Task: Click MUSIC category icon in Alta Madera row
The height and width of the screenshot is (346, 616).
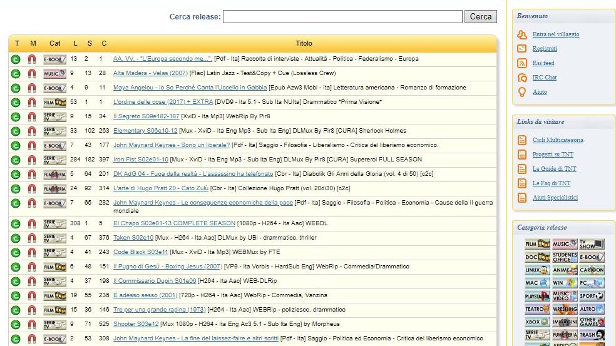Action: coord(54,73)
